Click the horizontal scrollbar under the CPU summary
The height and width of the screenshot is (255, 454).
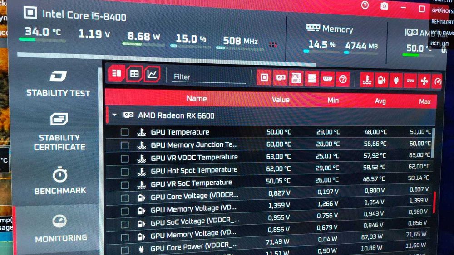[x=167, y=58]
